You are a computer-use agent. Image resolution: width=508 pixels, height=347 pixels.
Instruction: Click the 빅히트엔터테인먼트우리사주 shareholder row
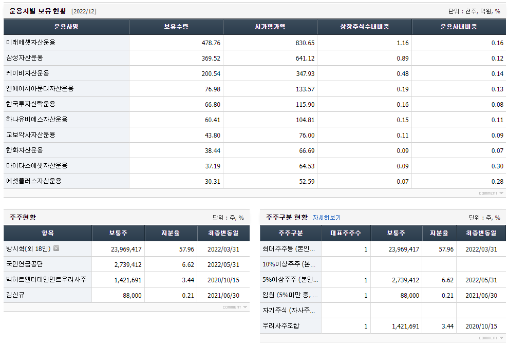[x=126, y=280]
